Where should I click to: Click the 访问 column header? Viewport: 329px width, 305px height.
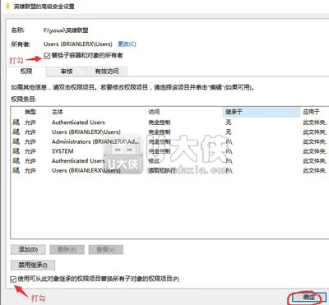coord(184,112)
